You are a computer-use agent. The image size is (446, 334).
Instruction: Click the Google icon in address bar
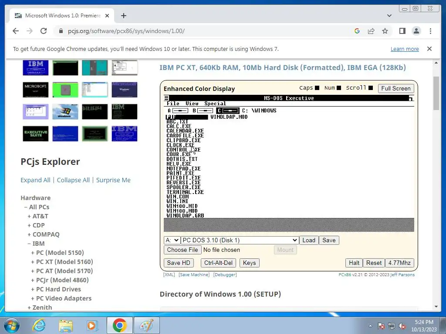(x=357, y=31)
